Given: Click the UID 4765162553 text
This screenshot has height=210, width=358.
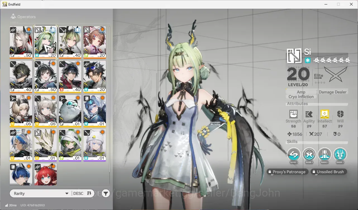Looking at the screenshot, I should pyautogui.click(x=32, y=205).
